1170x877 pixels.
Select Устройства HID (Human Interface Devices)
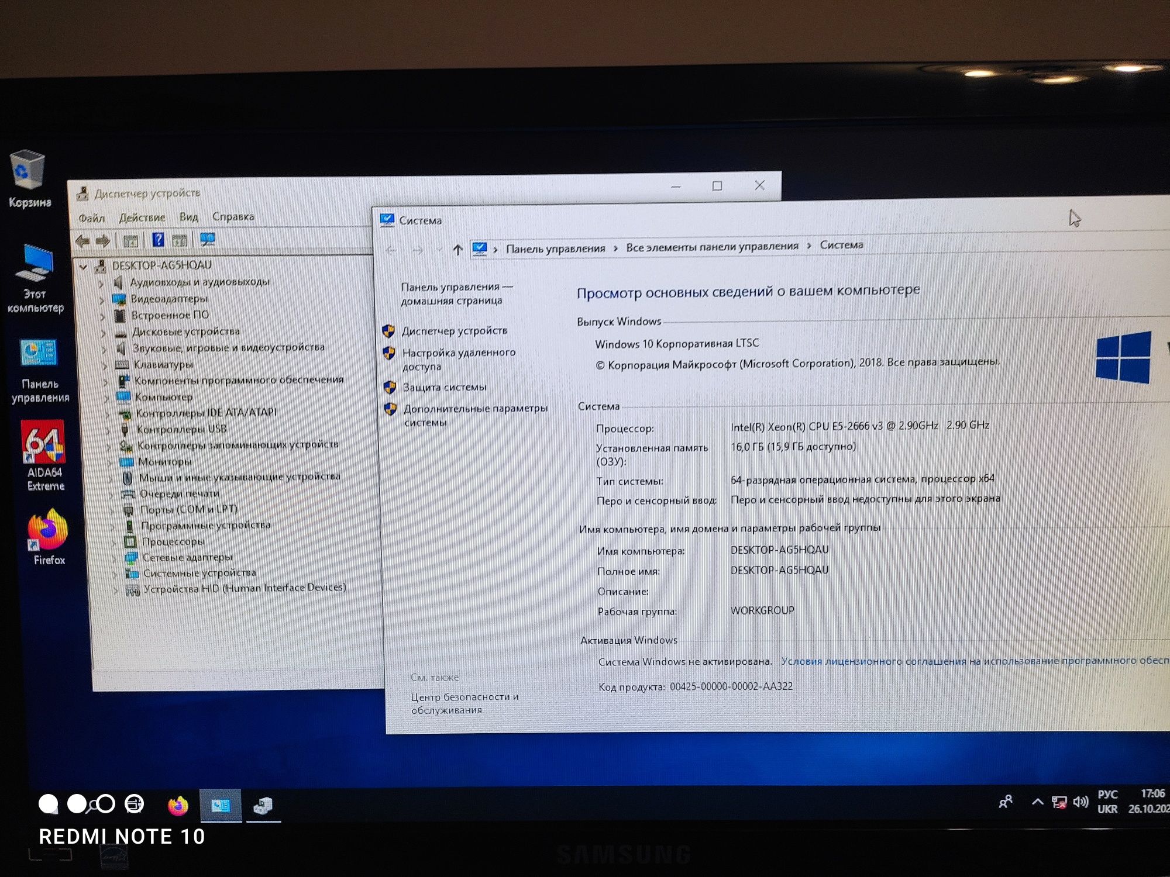tap(245, 588)
